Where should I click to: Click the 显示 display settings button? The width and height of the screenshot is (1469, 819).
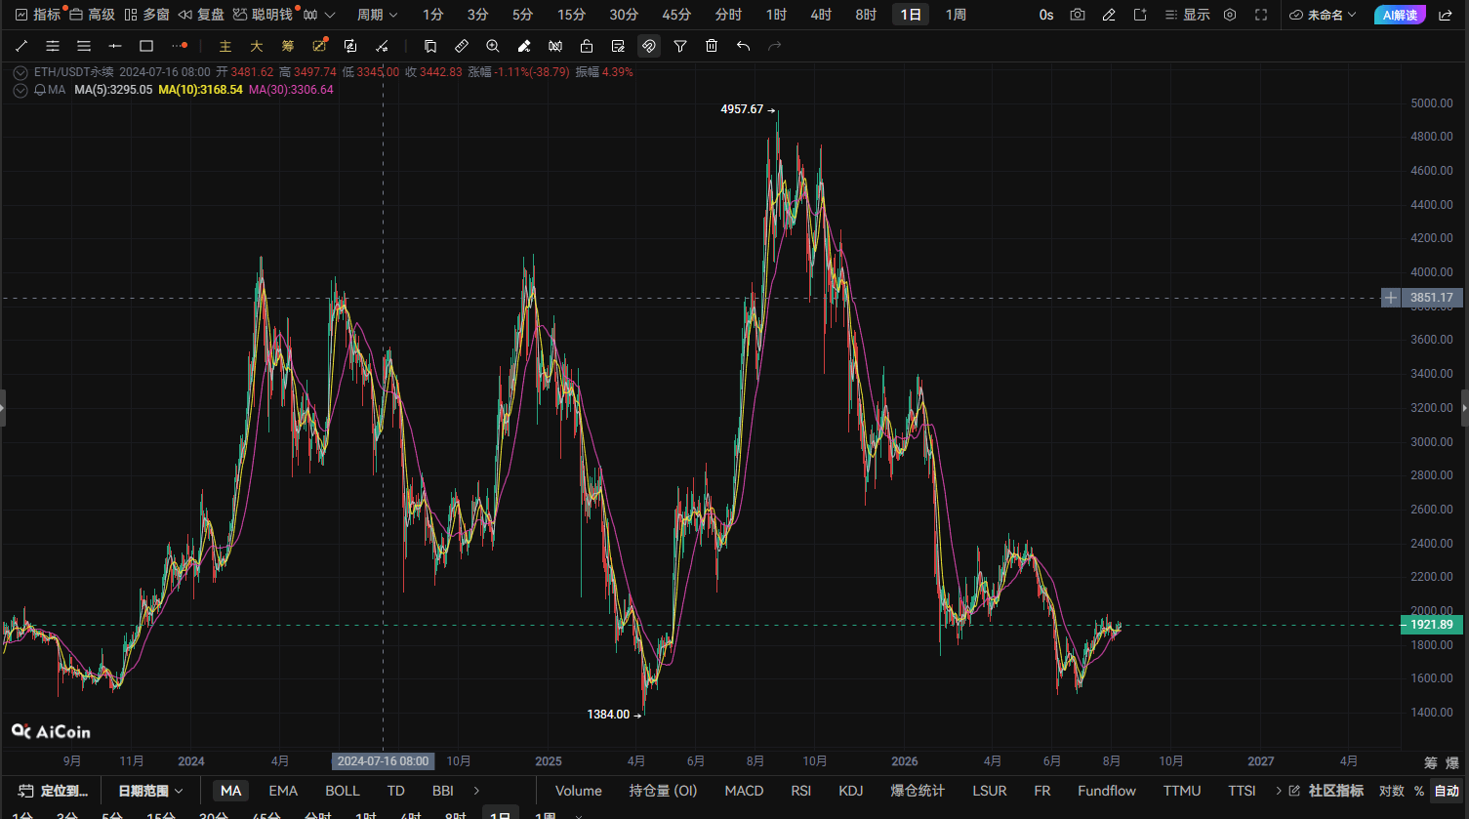pos(1187,15)
